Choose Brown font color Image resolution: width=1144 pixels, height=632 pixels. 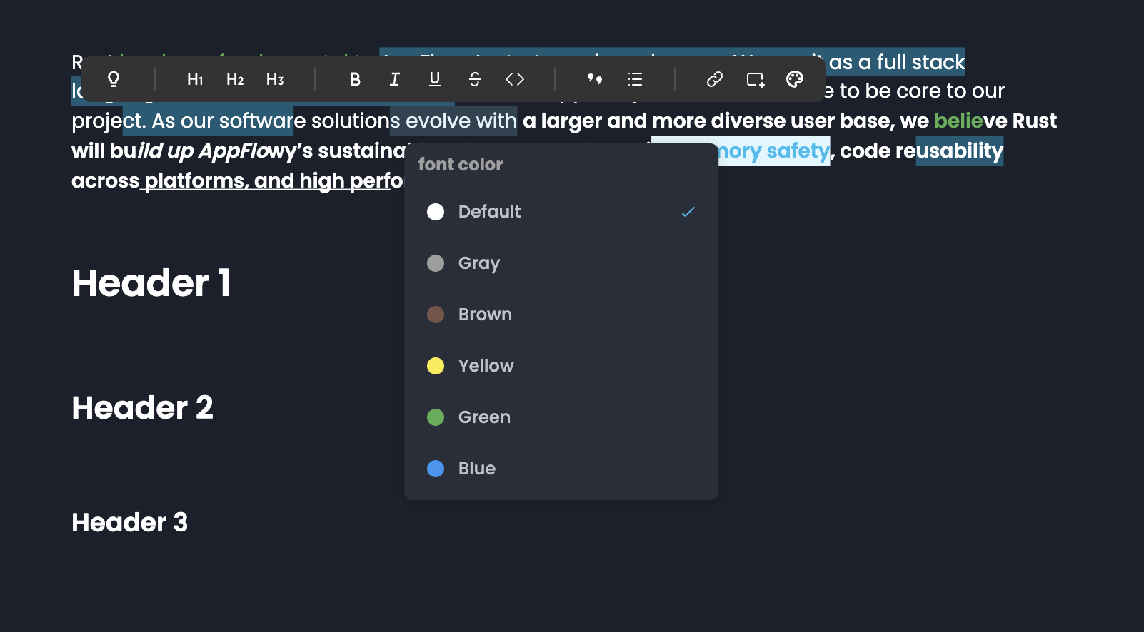561,315
